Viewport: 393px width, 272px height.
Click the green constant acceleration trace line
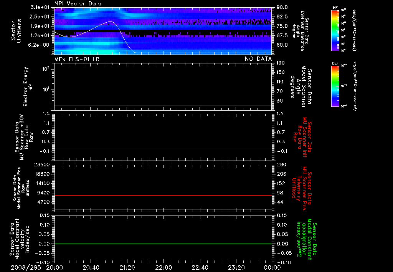[163, 244]
